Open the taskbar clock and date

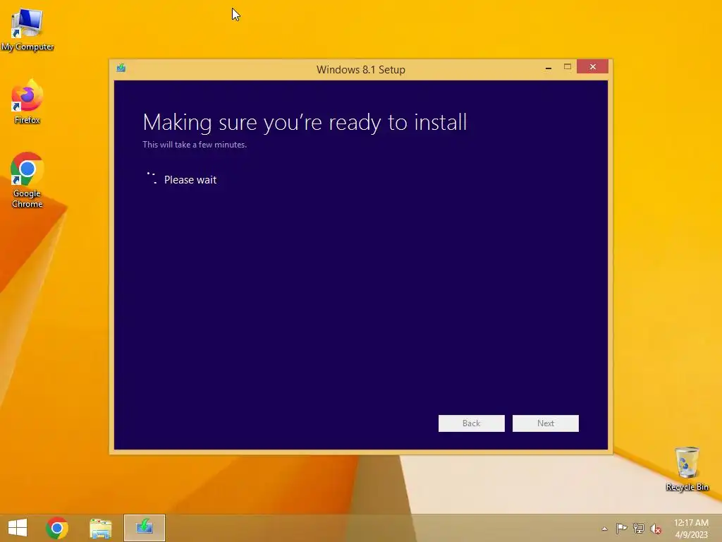tap(691, 528)
